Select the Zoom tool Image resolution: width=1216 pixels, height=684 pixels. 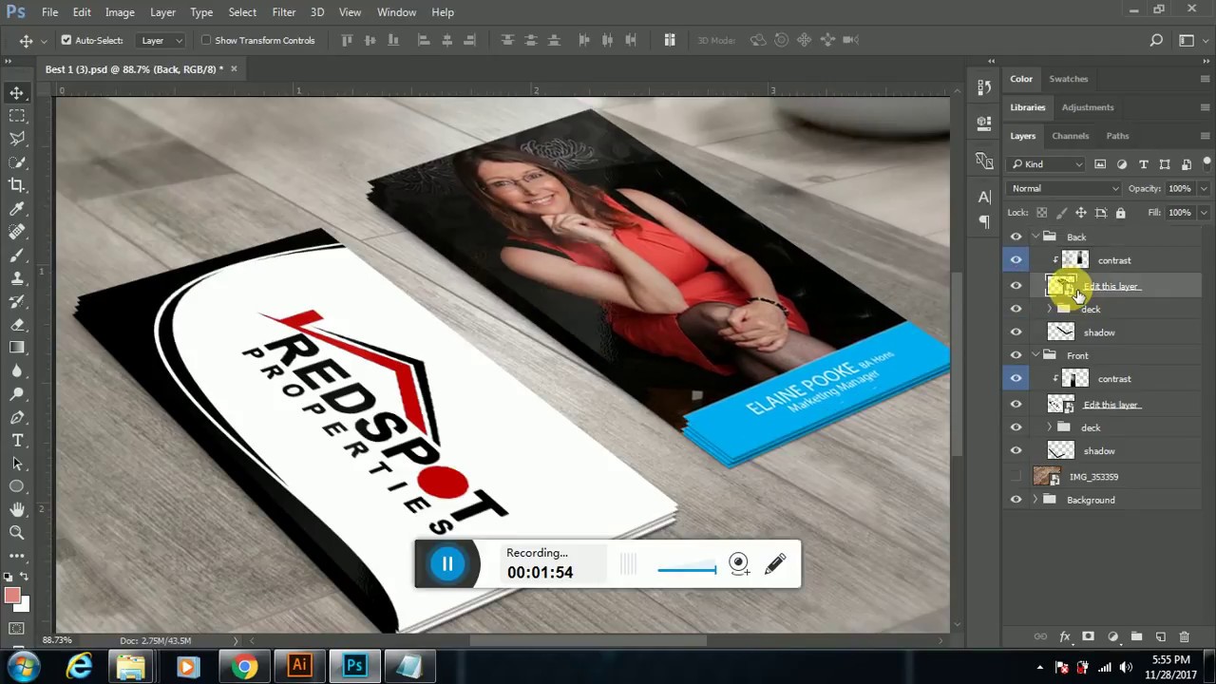tap(17, 533)
